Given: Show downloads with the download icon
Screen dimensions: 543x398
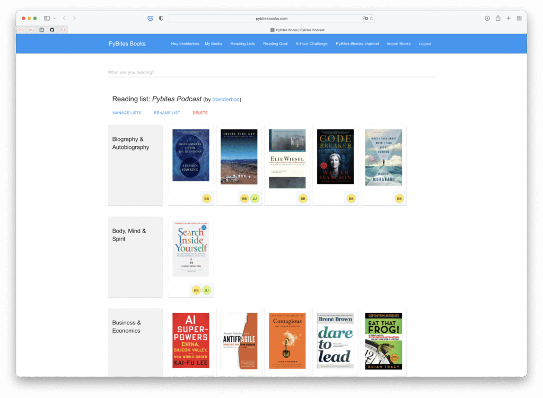Looking at the screenshot, I should coord(487,19).
